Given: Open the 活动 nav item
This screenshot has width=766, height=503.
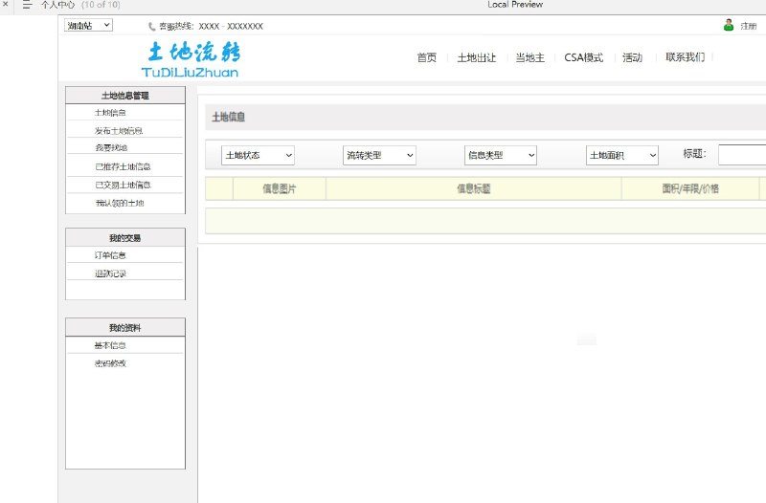Looking at the screenshot, I should click(632, 57).
